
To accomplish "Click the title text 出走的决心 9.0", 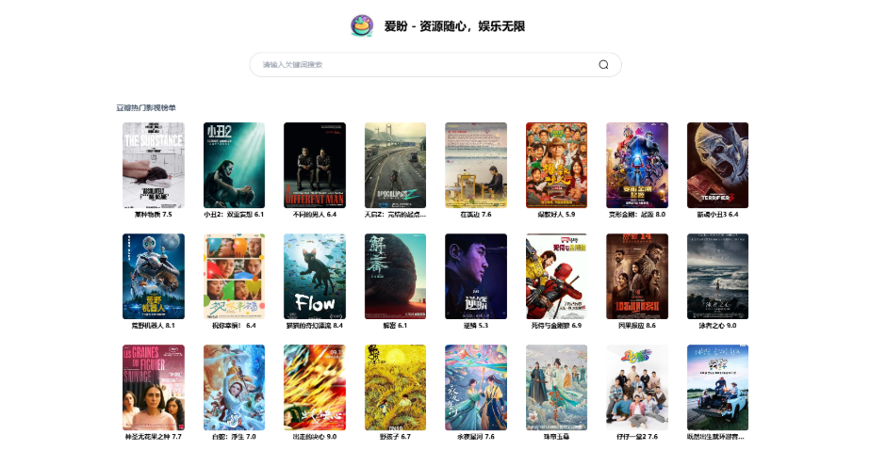I will coord(315,437).
